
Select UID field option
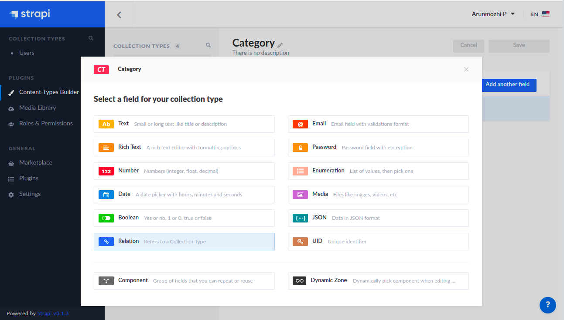378,242
